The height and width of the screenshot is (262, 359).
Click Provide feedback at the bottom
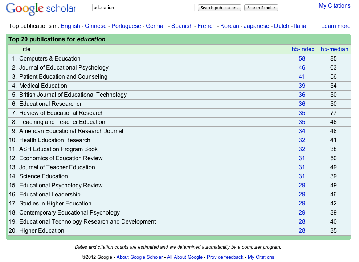225,257
